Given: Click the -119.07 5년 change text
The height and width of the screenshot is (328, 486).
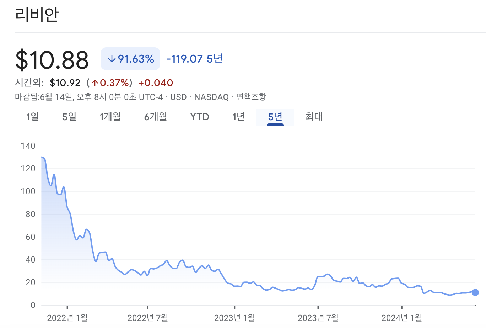Looking at the screenshot, I should pos(194,59).
